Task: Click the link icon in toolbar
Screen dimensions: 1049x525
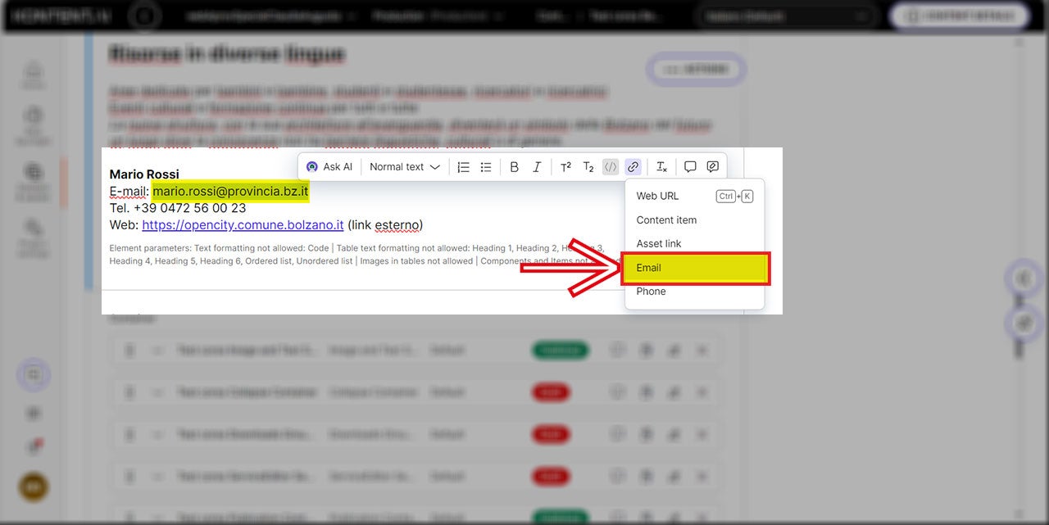Action: 633,167
